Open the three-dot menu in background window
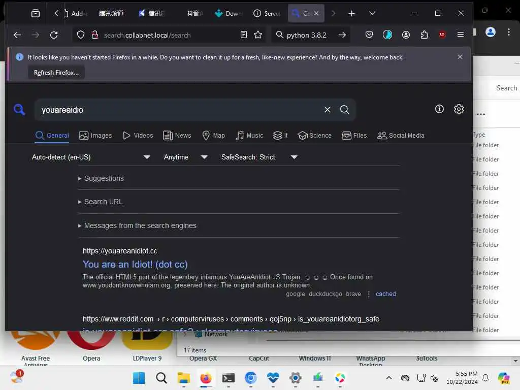 509,32
